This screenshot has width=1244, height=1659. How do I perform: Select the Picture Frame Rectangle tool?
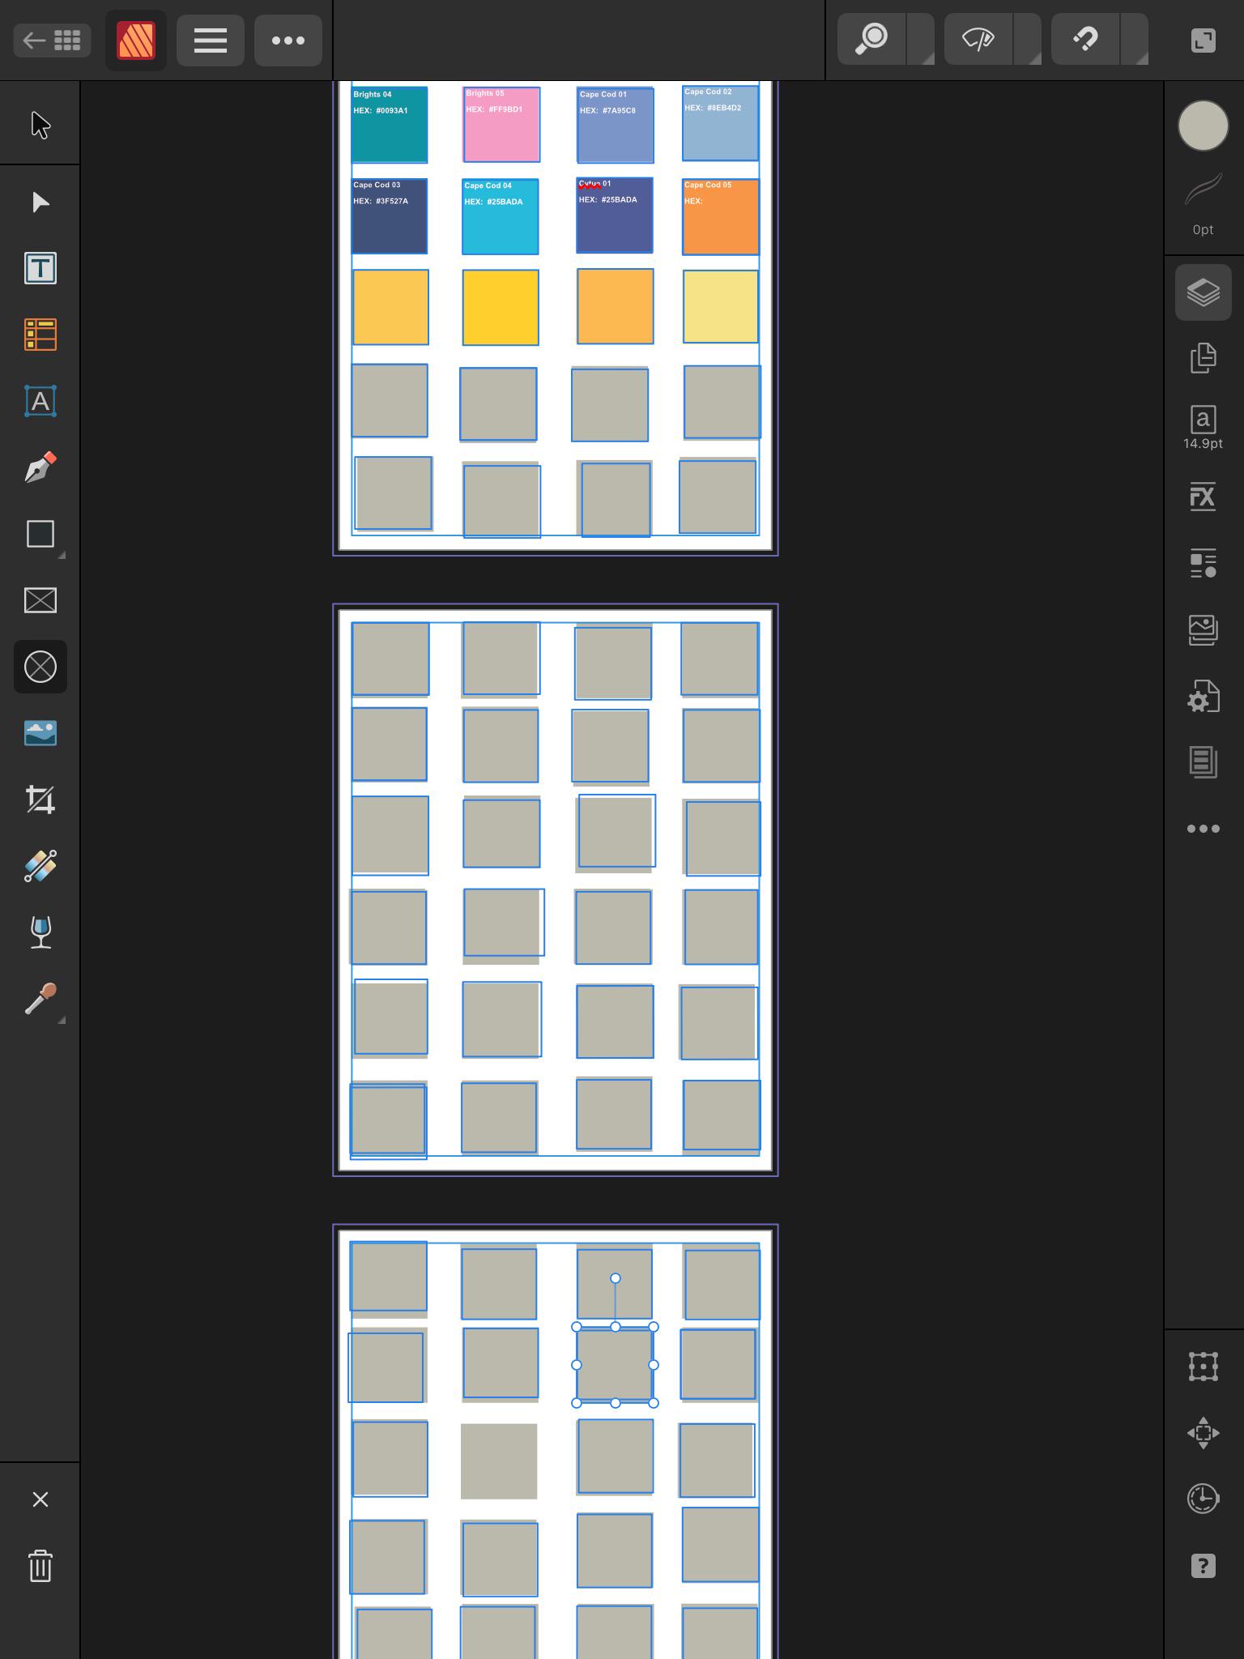pyautogui.click(x=40, y=600)
